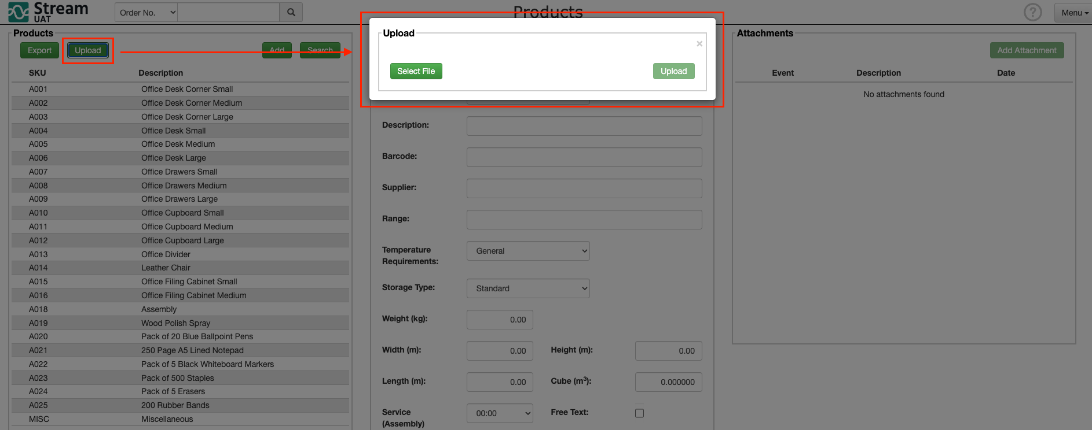
Task: Click the Description input field
Action: 584,126
